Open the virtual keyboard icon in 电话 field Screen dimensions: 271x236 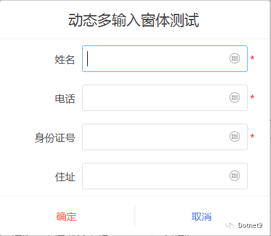(x=234, y=97)
